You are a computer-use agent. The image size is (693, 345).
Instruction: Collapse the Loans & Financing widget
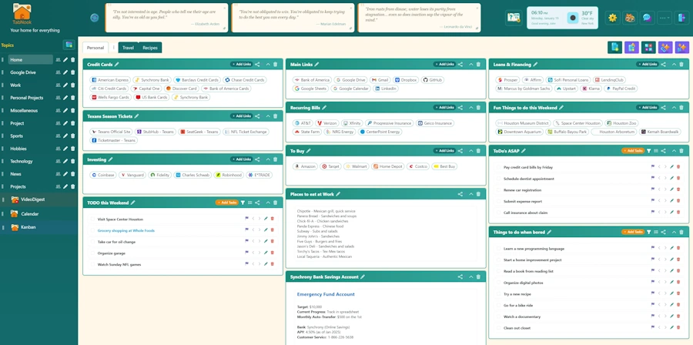click(x=674, y=65)
